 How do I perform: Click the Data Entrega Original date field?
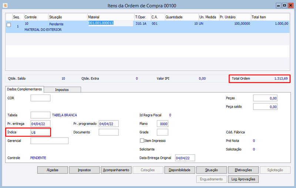185,158
